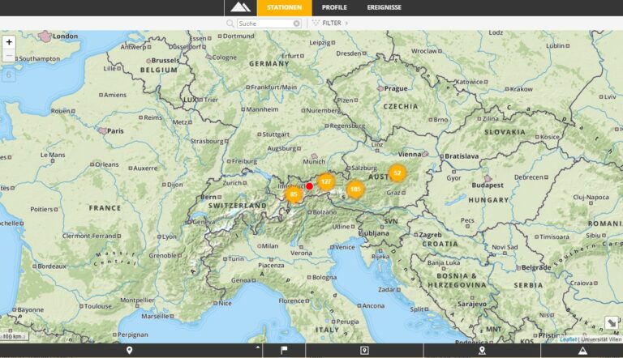Image resolution: width=623 pixels, height=358 pixels.
Task: Click the location pin icon in bottom bar
Action: [129, 351]
